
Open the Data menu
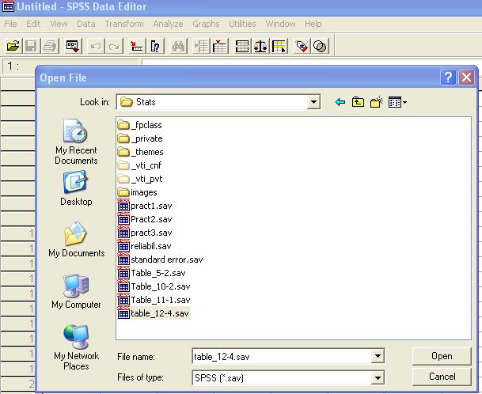pyautogui.click(x=85, y=24)
